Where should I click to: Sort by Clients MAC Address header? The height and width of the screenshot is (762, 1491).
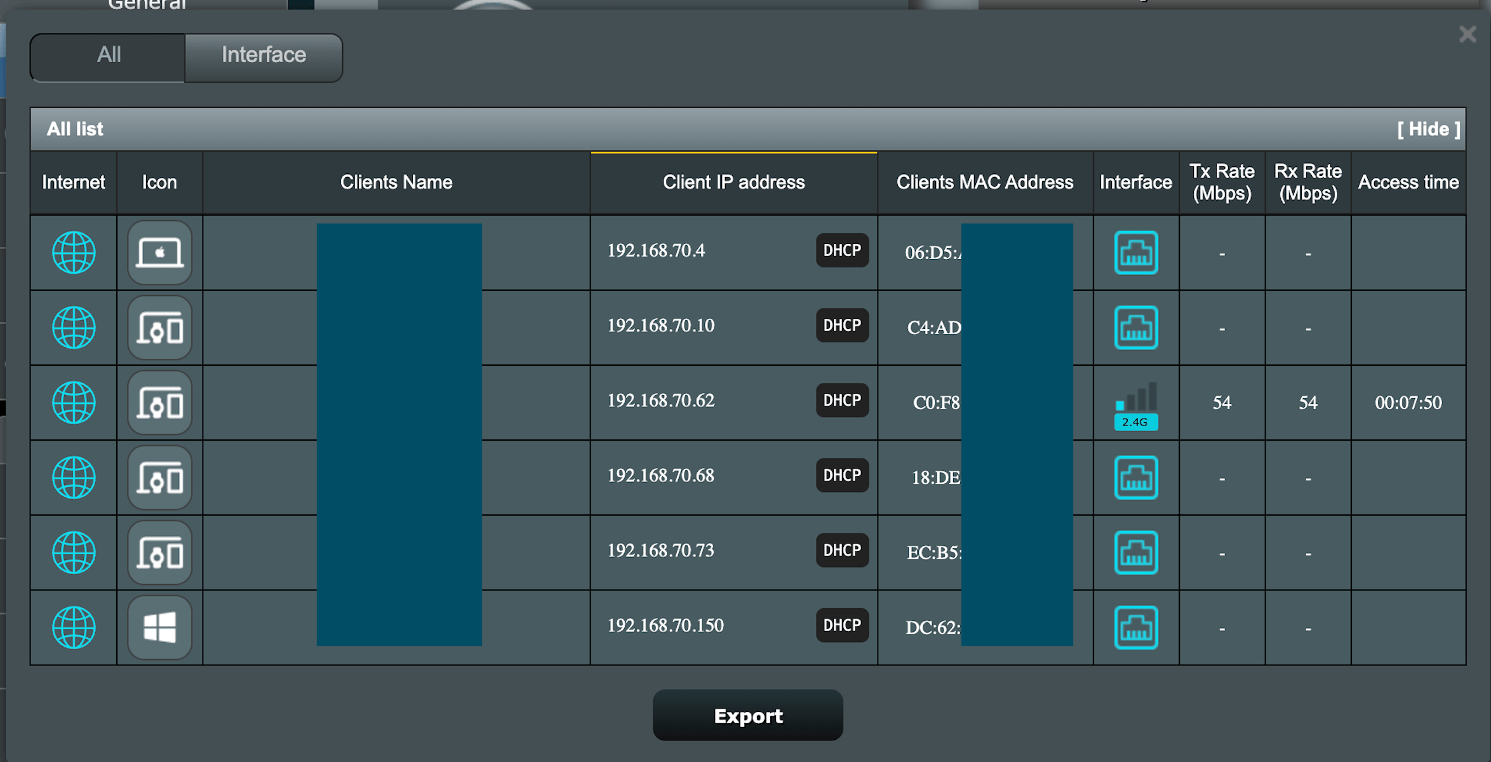(x=984, y=182)
